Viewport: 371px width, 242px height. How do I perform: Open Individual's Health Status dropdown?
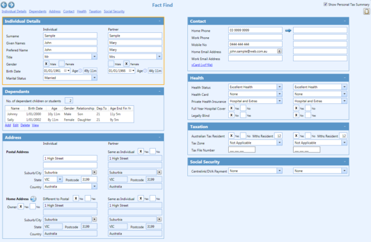(x=279, y=87)
